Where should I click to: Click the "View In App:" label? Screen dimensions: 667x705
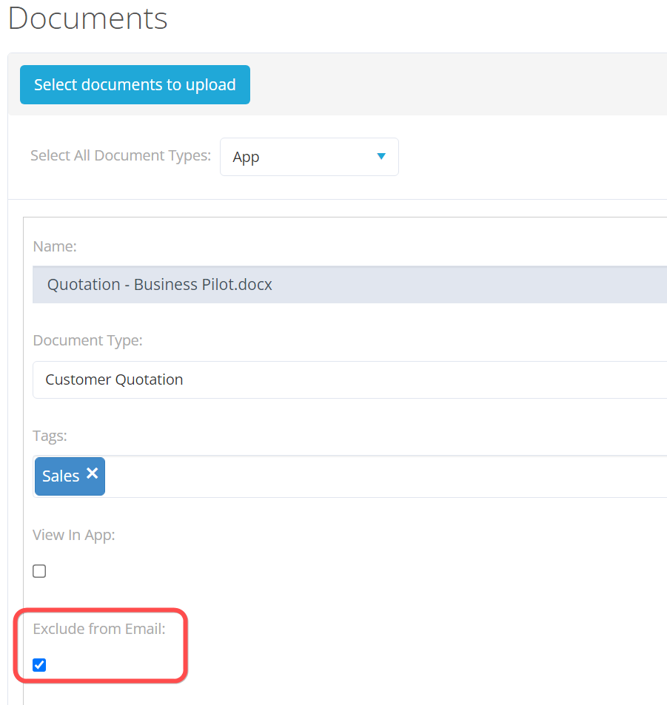click(73, 535)
